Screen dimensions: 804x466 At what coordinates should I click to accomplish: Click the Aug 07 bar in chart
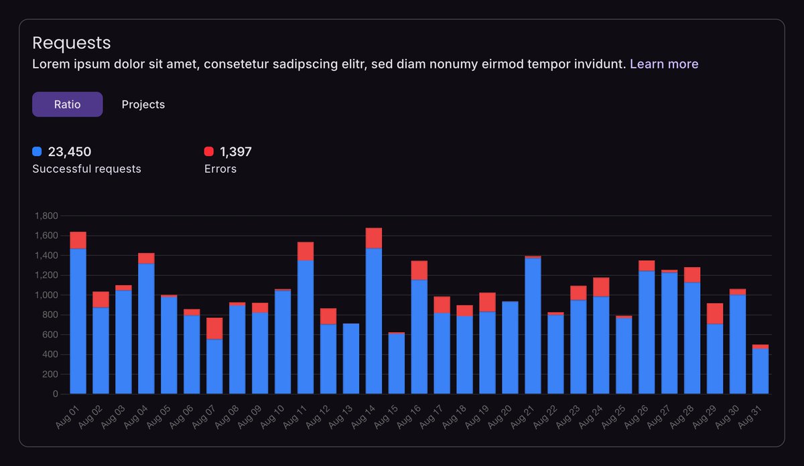pos(214,356)
